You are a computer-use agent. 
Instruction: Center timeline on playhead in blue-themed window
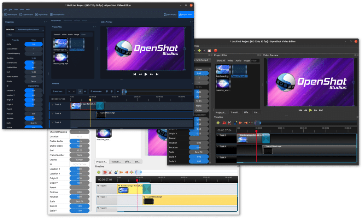(118, 92)
